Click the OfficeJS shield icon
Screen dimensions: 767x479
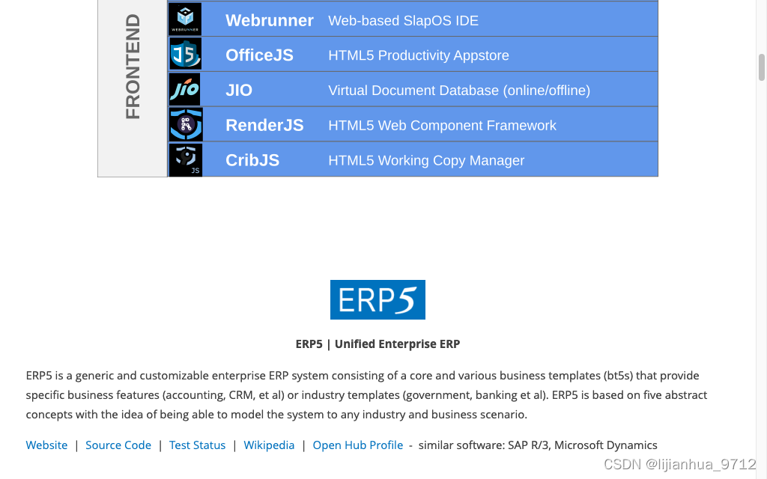click(185, 54)
